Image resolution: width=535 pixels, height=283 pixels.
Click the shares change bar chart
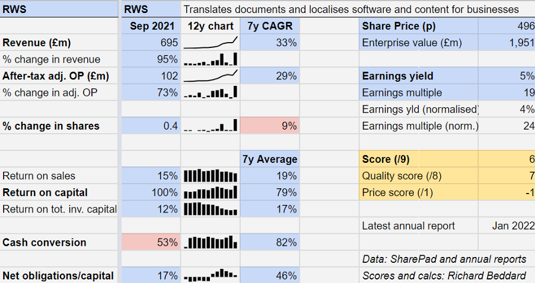coord(210,126)
